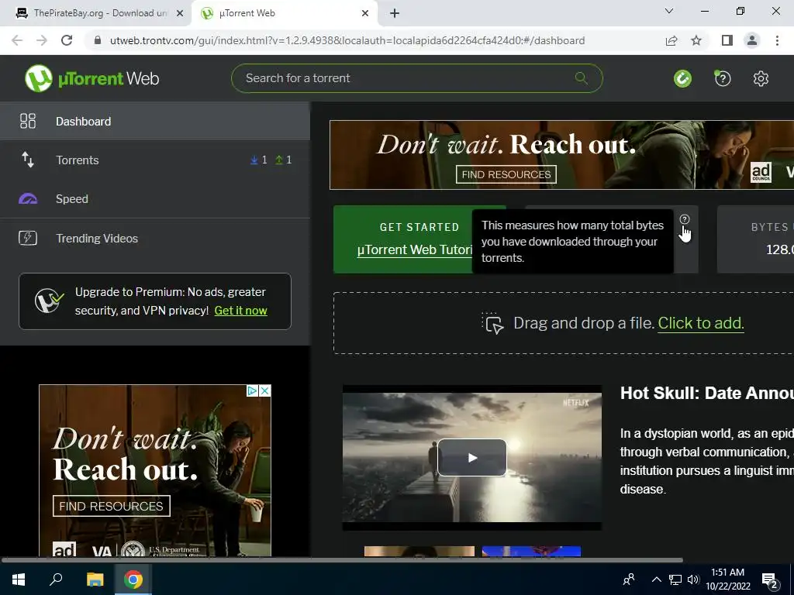The height and width of the screenshot is (595, 794).
Task: Bookmark this page with star icon
Action: point(696,40)
